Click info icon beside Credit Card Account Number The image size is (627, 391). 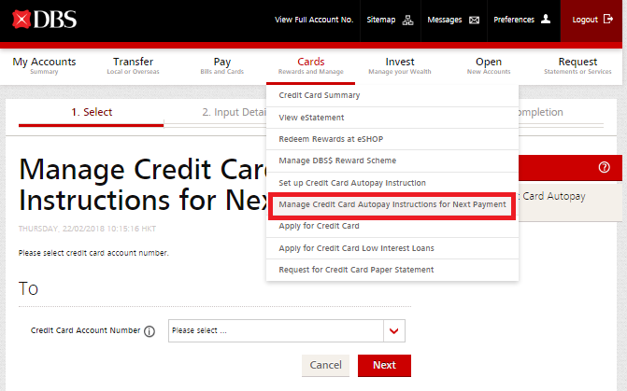[x=150, y=331]
